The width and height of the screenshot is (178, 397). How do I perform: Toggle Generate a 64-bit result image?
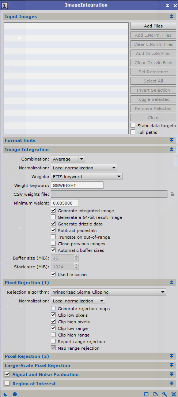point(53,217)
